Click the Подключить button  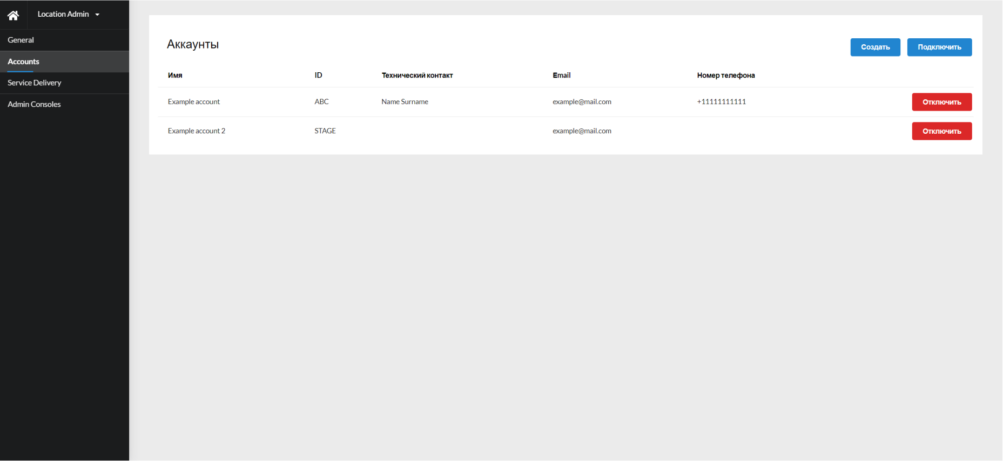(939, 47)
